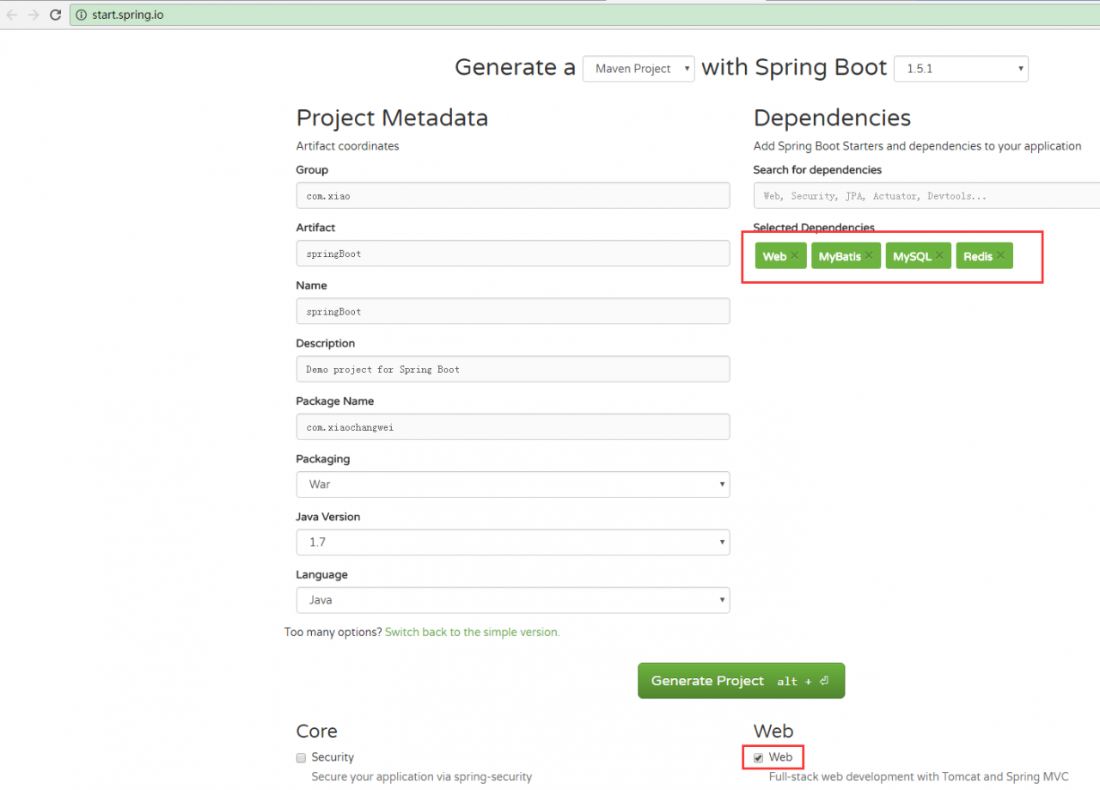This screenshot has height=790, width=1100.
Task: Click the Java Version field label
Action: [328, 517]
